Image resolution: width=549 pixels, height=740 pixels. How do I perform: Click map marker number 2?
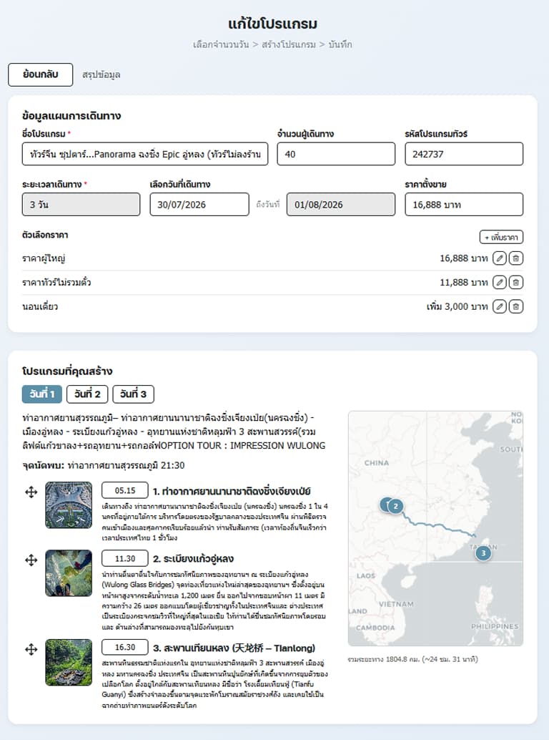click(396, 507)
